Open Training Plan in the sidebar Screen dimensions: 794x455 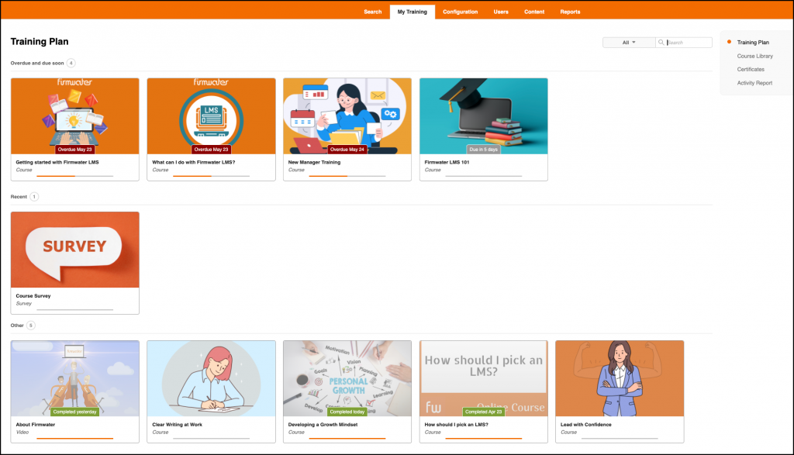[x=753, y=43]
